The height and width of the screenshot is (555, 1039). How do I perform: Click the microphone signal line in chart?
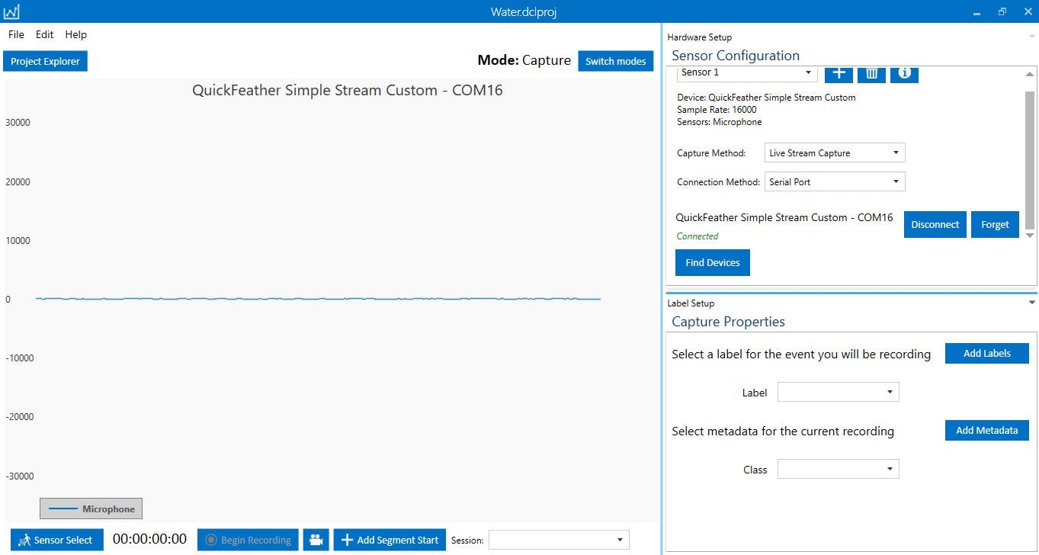click(318, 298)
